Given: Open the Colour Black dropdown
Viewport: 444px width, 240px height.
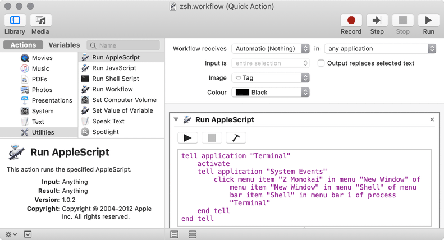Looking at the screenshot, I should (271, 93).
